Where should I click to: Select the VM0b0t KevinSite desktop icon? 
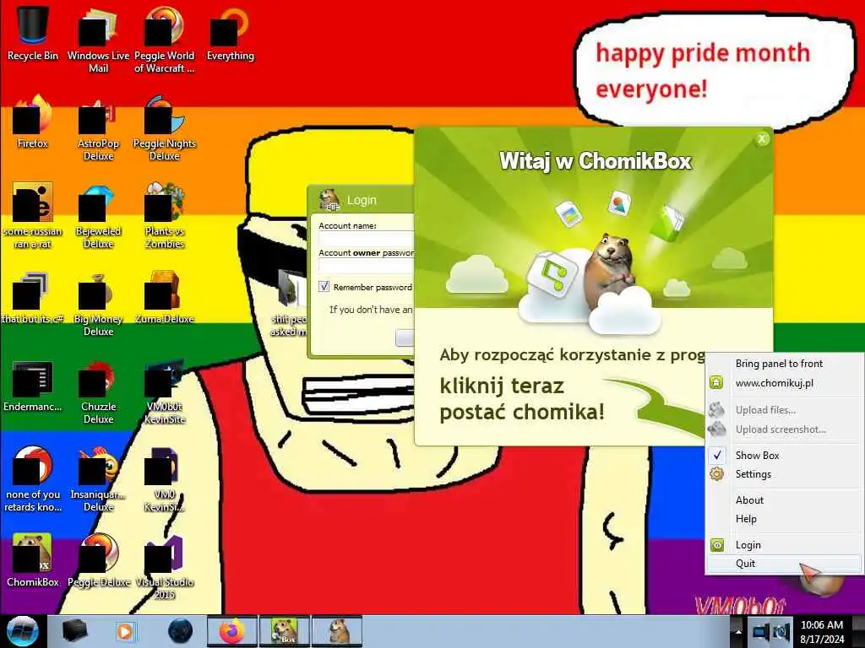click(165, 391)
